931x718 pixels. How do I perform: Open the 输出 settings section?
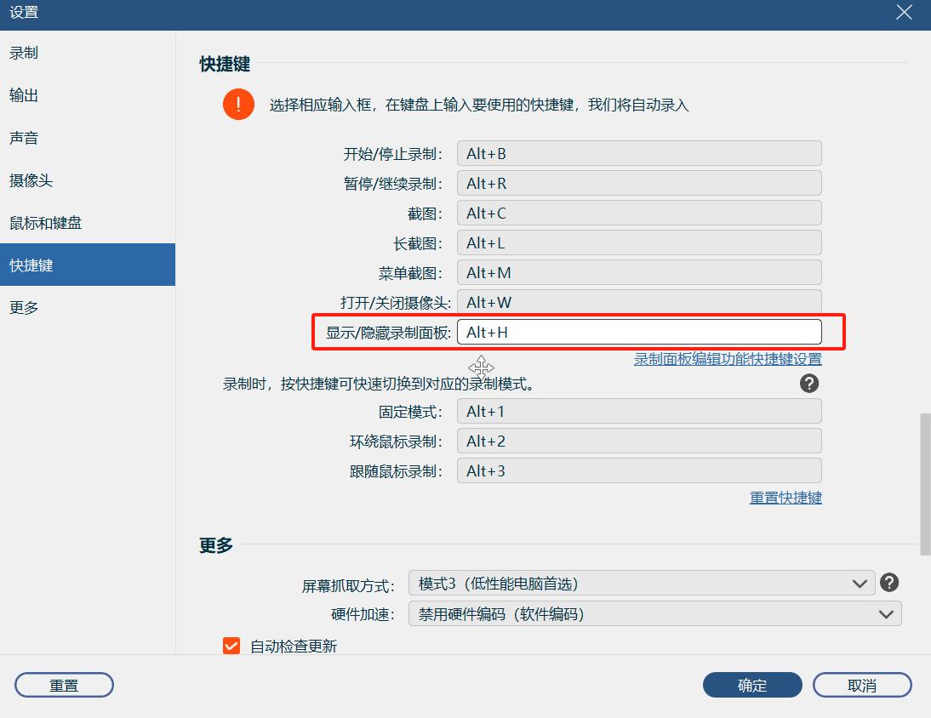tap(23, 94)
